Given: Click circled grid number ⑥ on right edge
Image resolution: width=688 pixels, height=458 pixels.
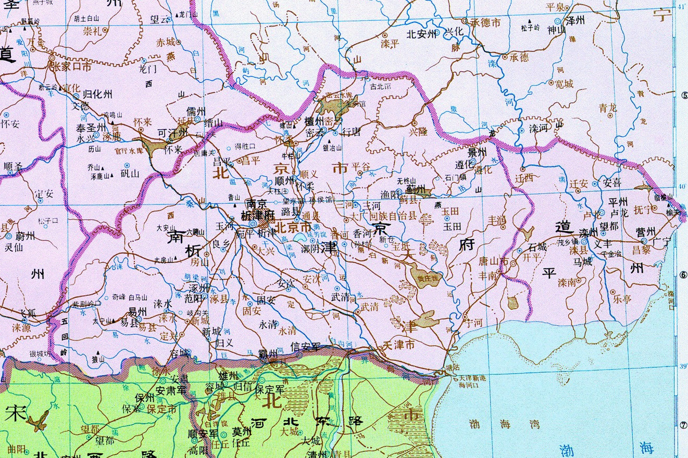Looking at the screenshot, I should tap(684, 278).
